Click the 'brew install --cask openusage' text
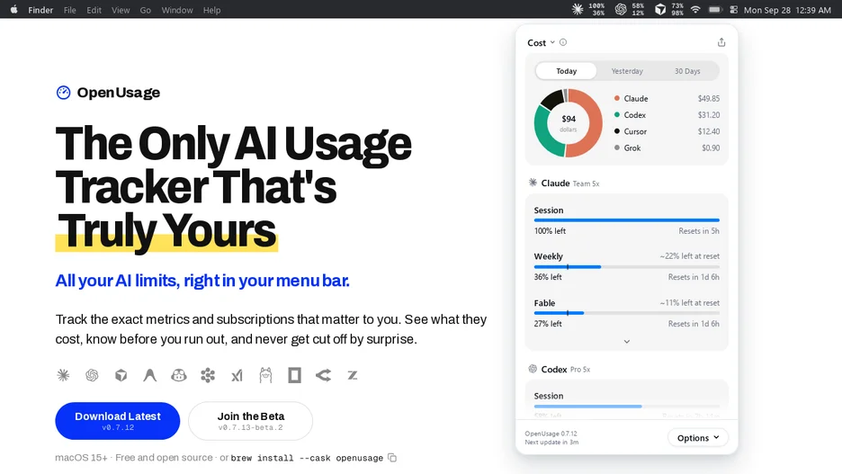Image resolution: width=842 pixels, height=474 pixels. (x=307, y=458)
